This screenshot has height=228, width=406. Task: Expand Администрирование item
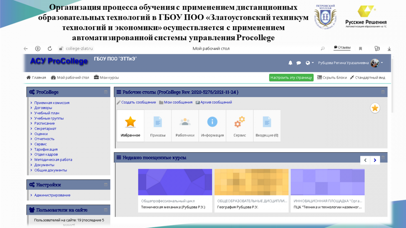[x=52, y=195]
